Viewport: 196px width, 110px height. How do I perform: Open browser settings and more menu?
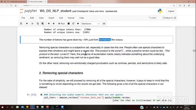193,5
